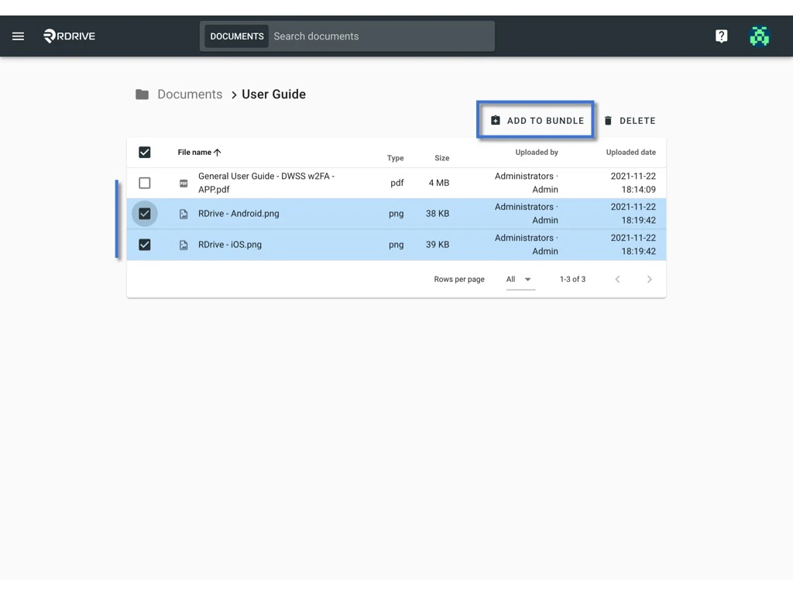The height and width of the screenshot is (595, 793).
Task: Open the help question mark icon
Action: [x=721, y=36]
